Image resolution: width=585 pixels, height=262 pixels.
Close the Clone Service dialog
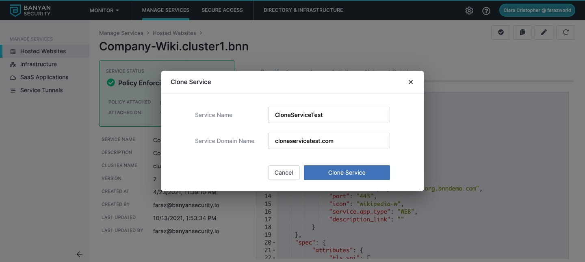pyautogui.click(x=411, y=82)
